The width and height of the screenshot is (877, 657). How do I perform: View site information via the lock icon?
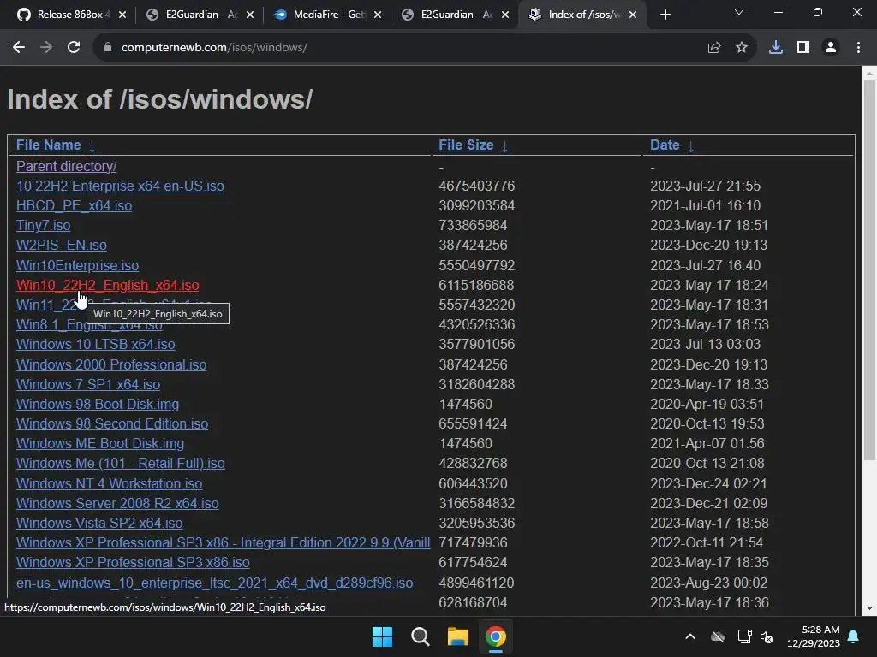click(108, 48)
